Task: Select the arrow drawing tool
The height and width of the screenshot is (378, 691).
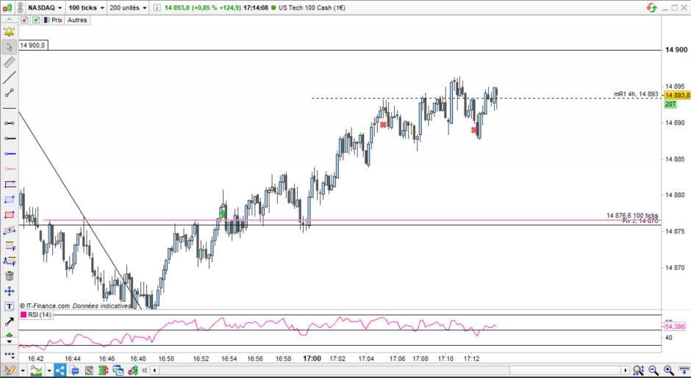Action: point(9,321)
